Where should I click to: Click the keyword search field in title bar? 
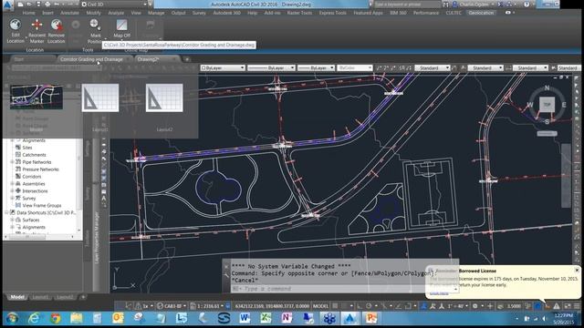407,5
